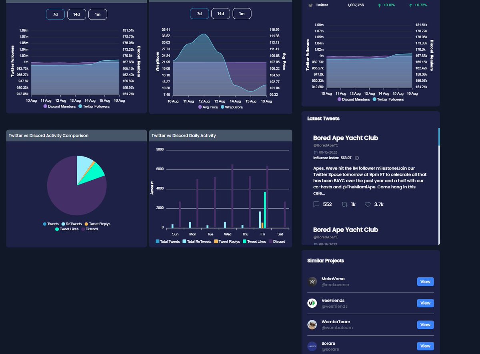The height and width of the screenshot is (354, 480).
Task: Click the Sat label on Daily Activity axis
Action: click(280, 234)
